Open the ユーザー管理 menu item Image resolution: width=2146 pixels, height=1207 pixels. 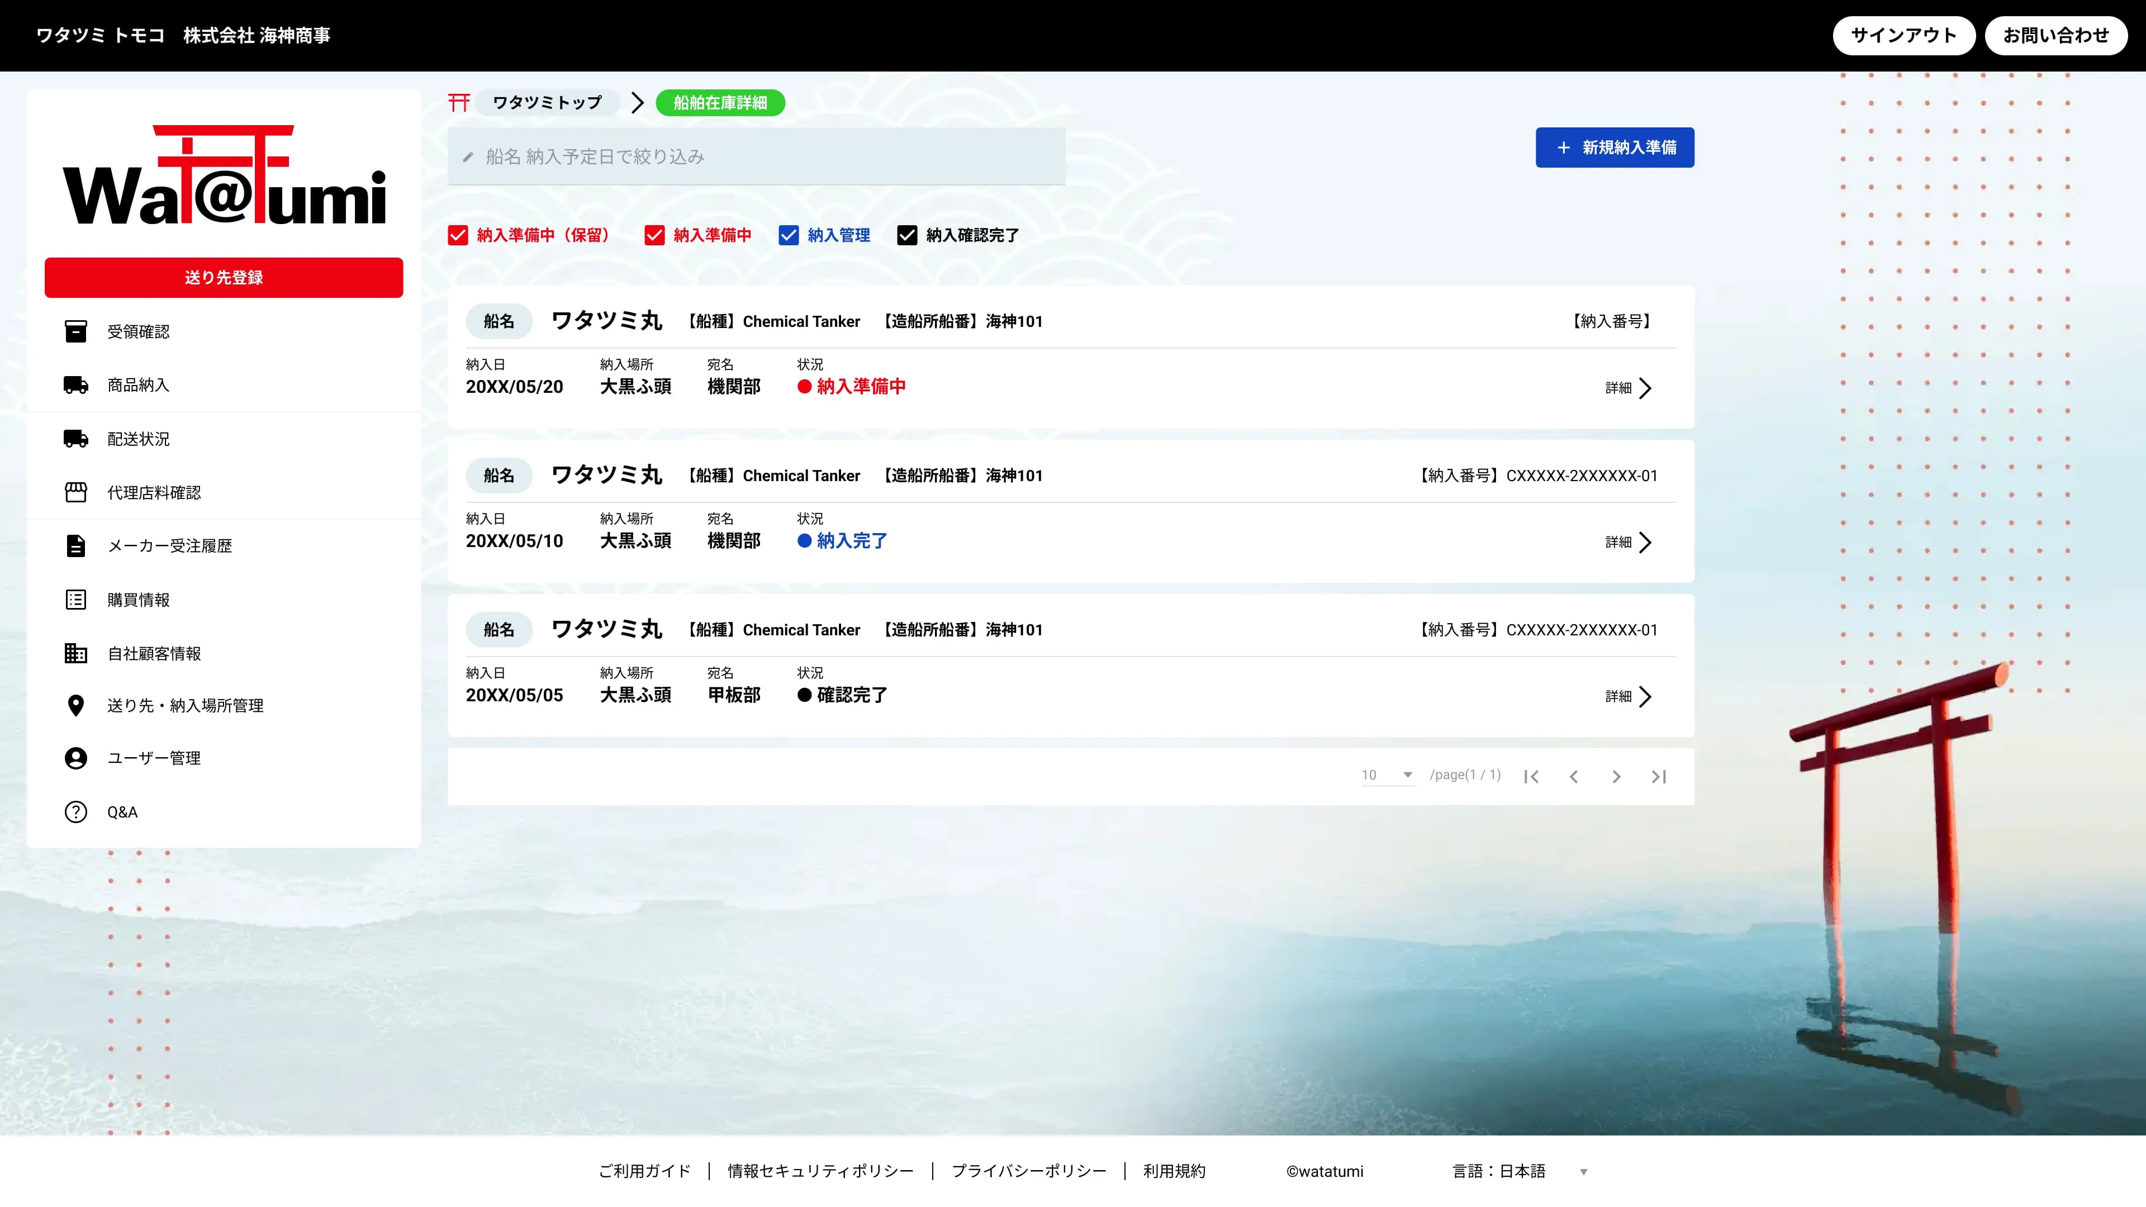(x=224, y=758)
